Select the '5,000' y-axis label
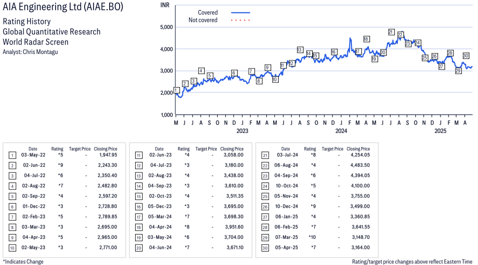 (167, 27)
